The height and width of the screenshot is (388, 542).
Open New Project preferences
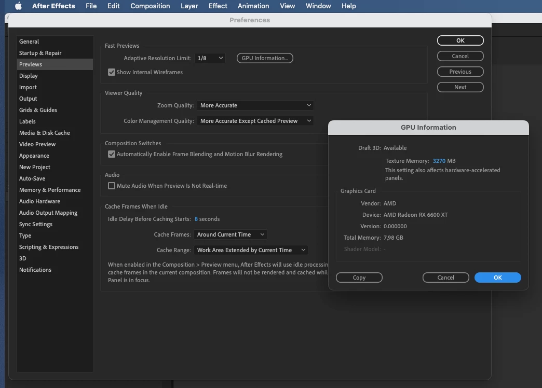pos(55,167)
